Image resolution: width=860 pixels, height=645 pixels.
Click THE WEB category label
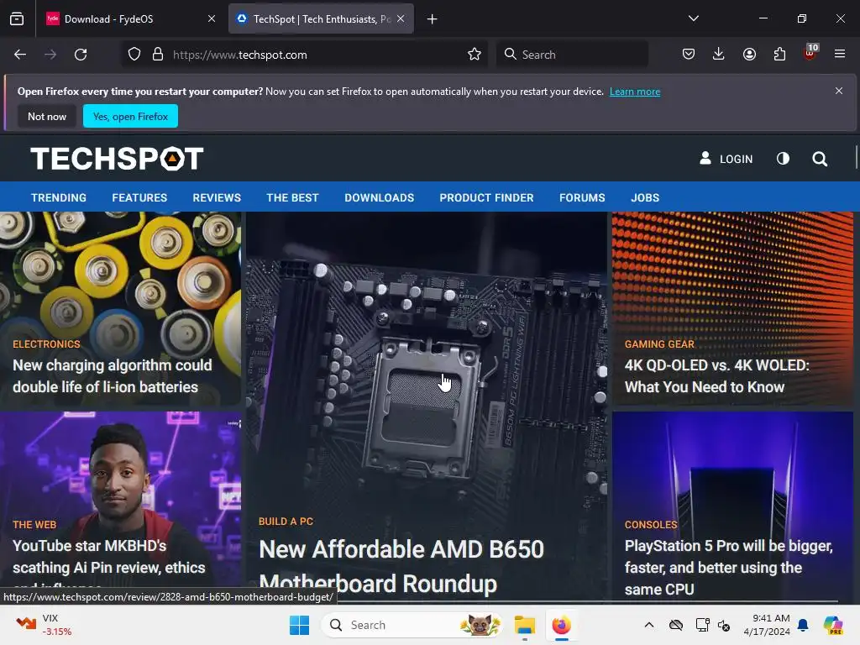click(x=34, y=524)
